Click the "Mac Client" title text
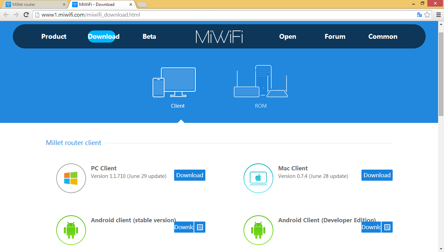 coord(293,168)
